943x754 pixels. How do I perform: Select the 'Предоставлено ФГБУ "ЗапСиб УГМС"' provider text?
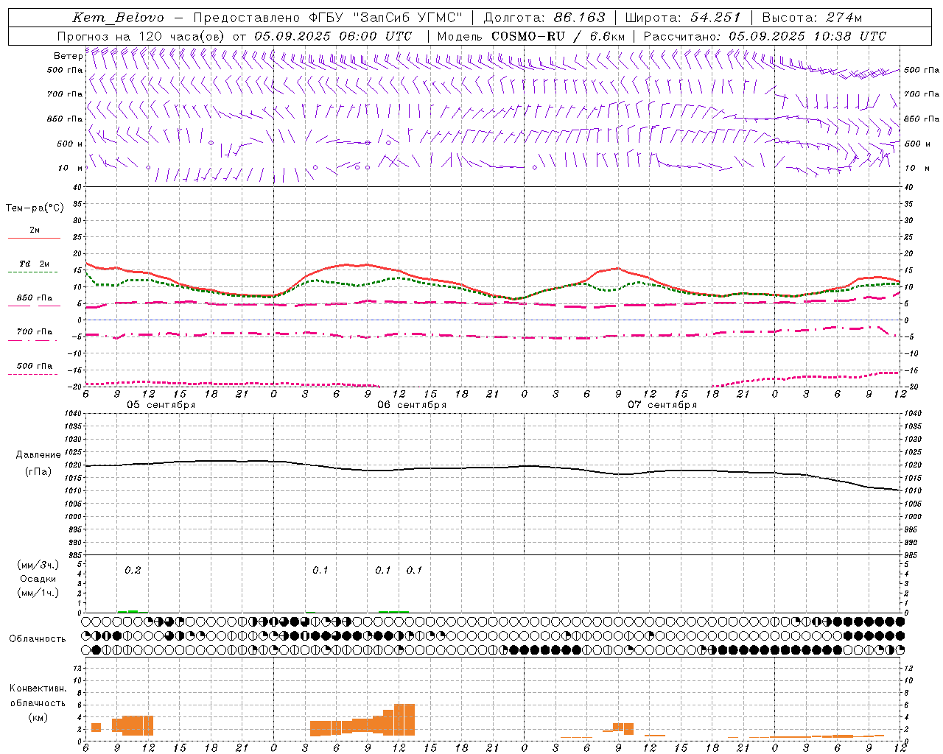tap(328, 18)
